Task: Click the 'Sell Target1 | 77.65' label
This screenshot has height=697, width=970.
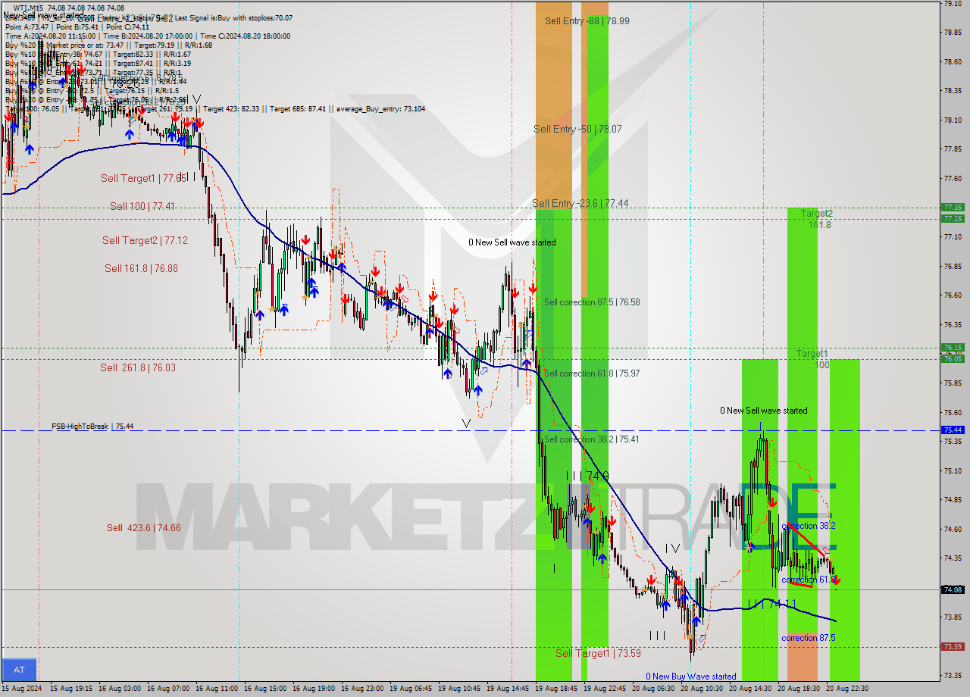Action: click(143, 178)
